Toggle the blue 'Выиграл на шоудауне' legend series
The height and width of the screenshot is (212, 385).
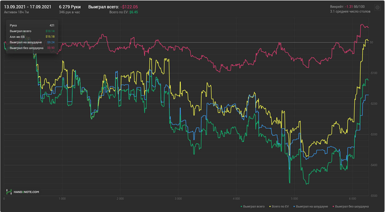pos(311,207)
